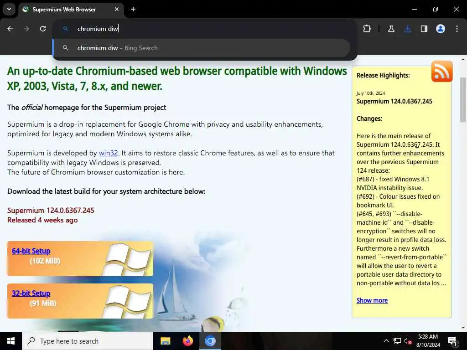
Task: Minimize the browser window
Action: 414,9
